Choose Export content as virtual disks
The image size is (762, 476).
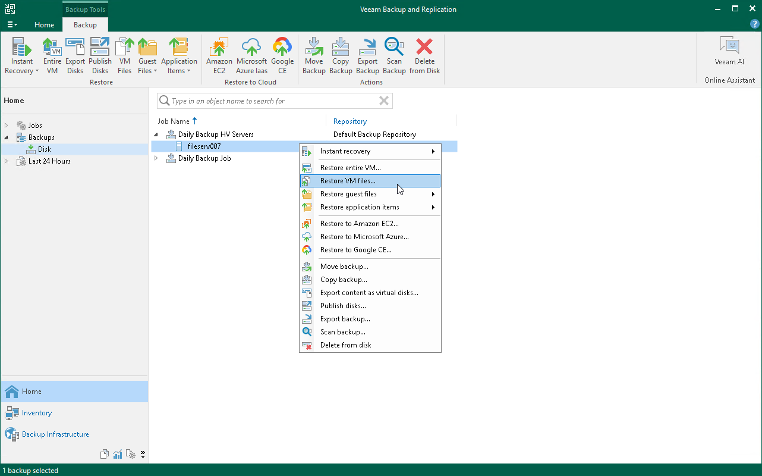tap(370, 293)
